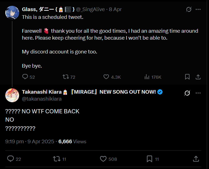Repost Glass's farewell tweet
Image resolution: width=209 pixels, height=169 pixels.
(x=66, y=77)
